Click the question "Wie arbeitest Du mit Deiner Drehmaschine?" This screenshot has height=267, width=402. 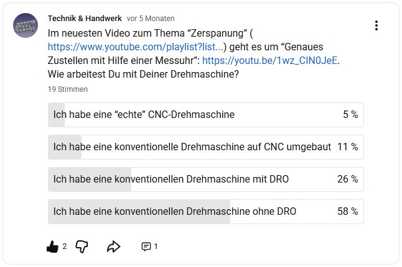point(144,75)
